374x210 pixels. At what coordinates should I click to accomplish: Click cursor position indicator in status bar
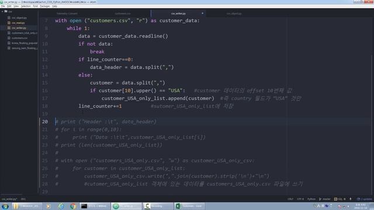[x=23, y=199]
